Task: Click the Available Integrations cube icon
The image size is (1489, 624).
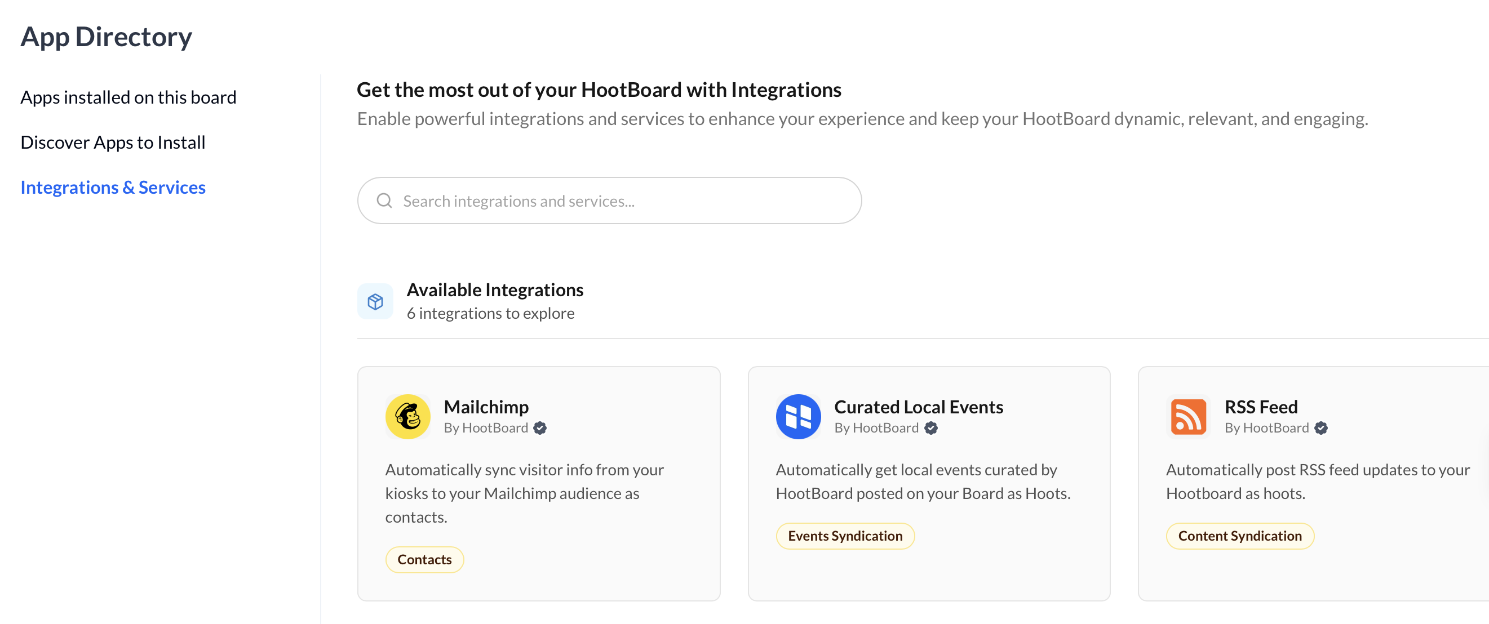Action: 375,301
